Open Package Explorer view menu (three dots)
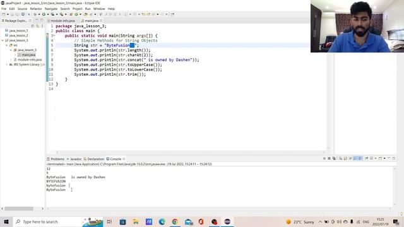 coord(42,26)
